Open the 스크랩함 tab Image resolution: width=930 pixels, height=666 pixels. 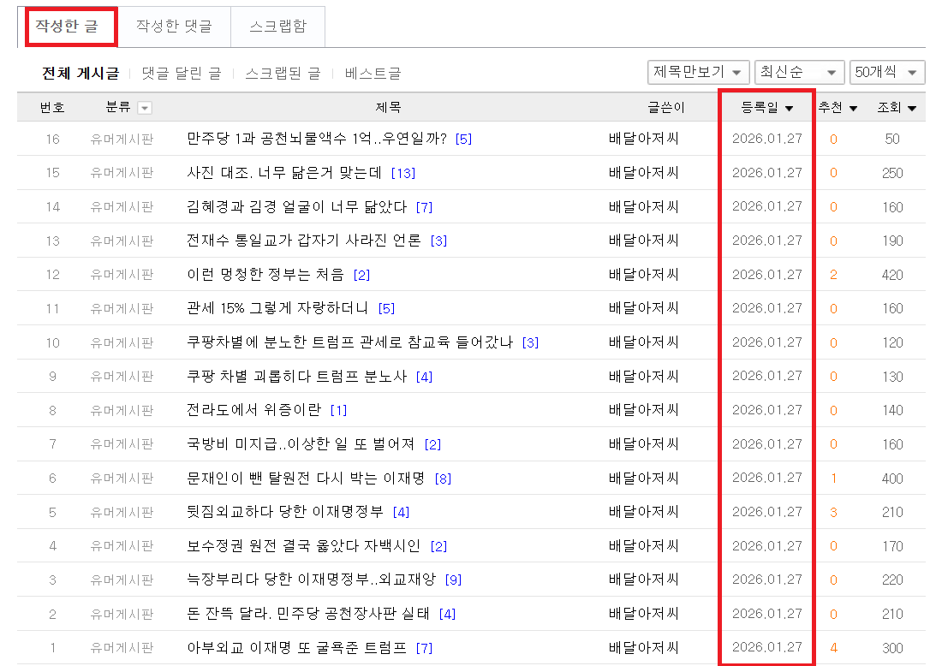277,27
